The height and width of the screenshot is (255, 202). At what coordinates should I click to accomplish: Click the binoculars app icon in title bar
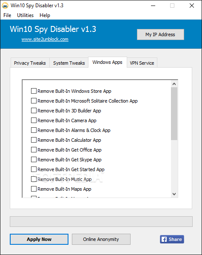[5, 6]
